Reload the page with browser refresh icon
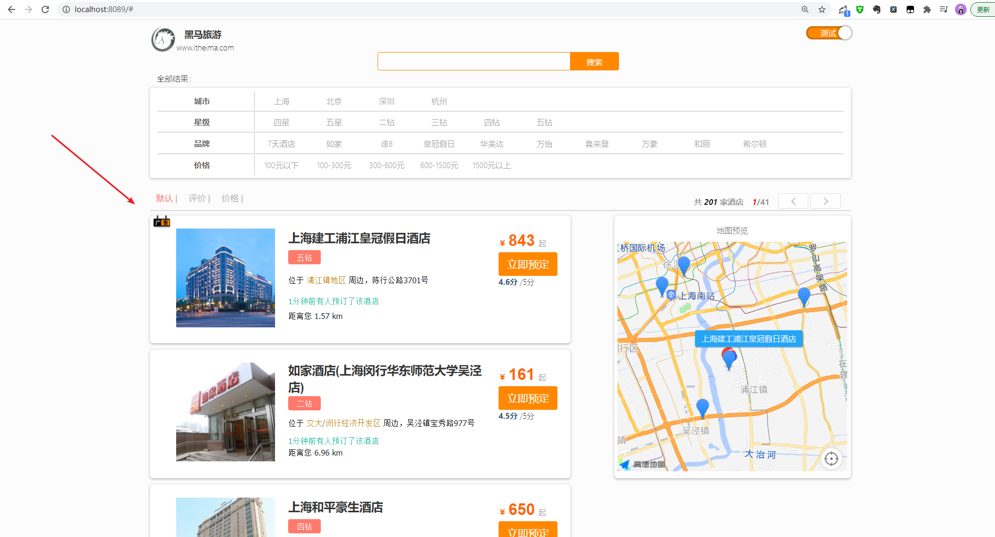The image size is (995, 537). click(45, 9)
